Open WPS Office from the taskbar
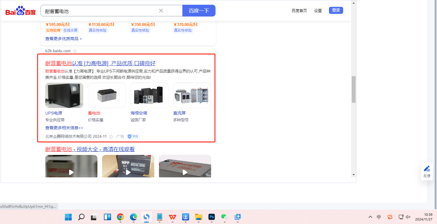 172,217
